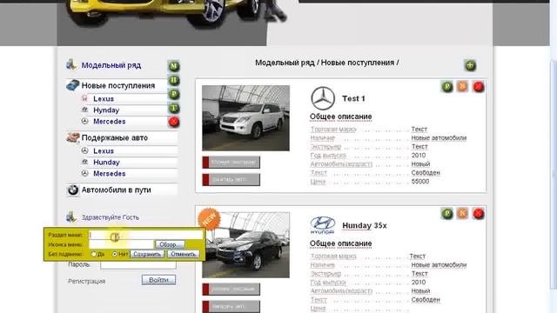557x313 pixels.
Task: Click the green M button beside Модельный ряд
Action: point(173,66)
